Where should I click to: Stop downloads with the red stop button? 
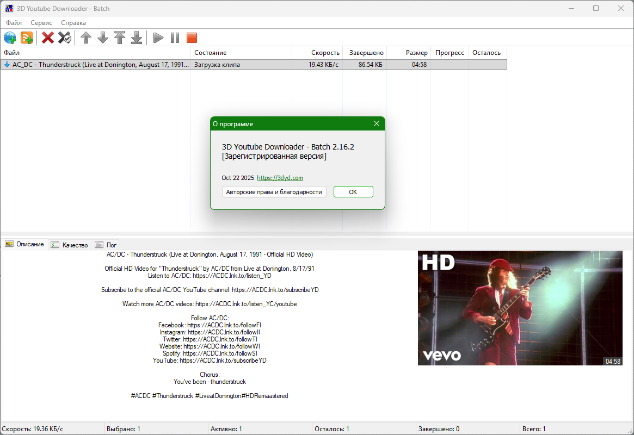[x=192, y=38]
